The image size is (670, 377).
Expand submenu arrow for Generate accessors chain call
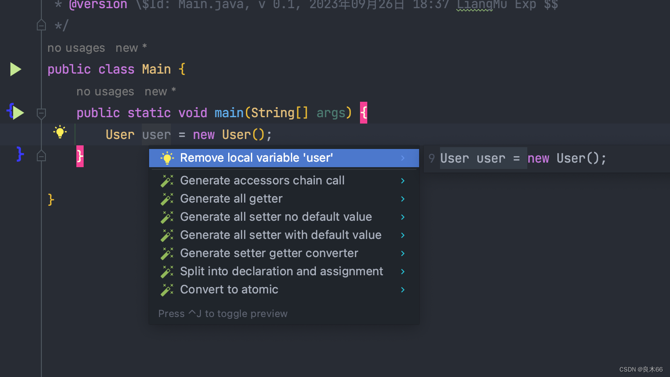tap(403, 181)
